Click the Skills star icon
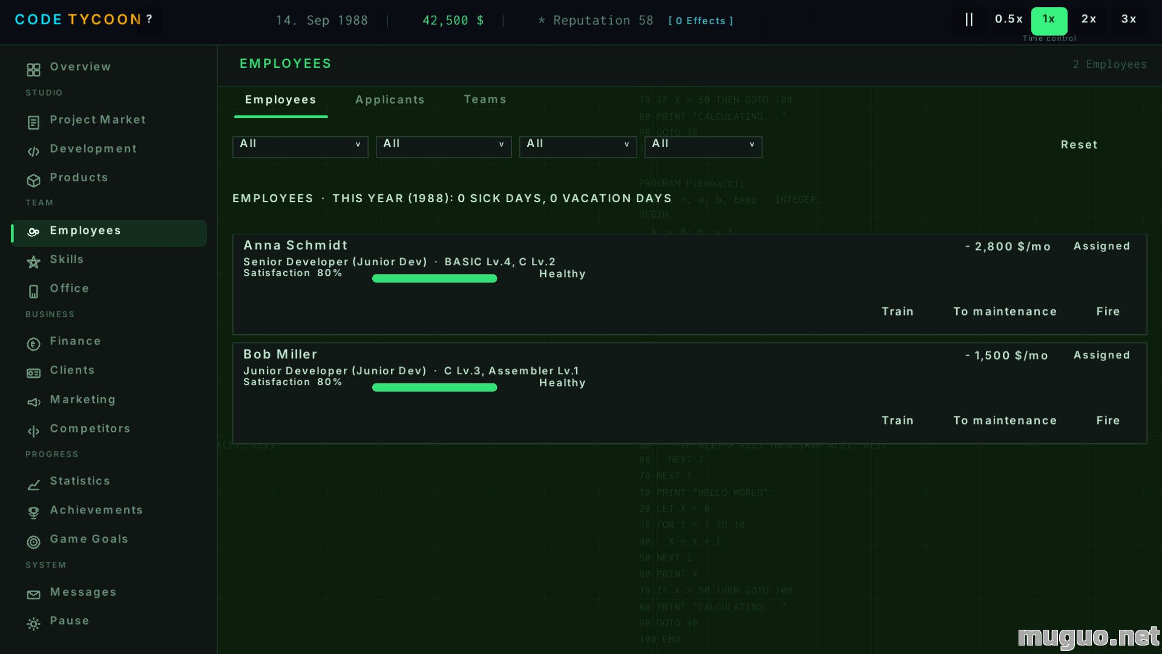Screen dimensions: 1162x654 [x=33, y=262]
